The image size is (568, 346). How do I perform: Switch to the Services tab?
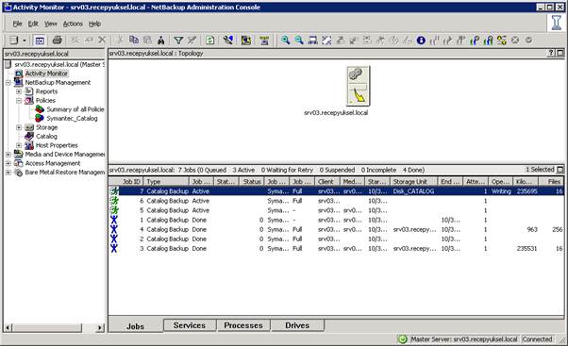tap(190, 325)
